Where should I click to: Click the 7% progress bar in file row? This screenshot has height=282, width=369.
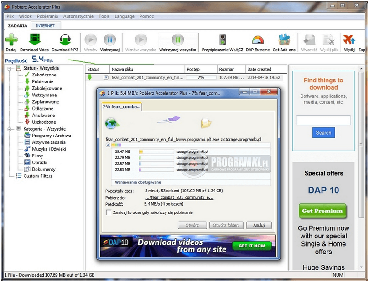pyautogui.click(x=201, y=77)
